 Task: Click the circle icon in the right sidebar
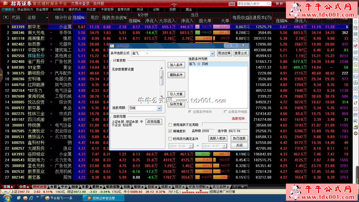[x=356, y=89]
